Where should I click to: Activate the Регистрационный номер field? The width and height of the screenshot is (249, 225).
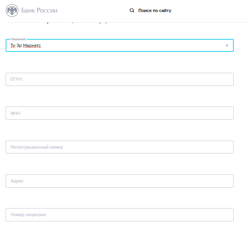coord(120,147)
